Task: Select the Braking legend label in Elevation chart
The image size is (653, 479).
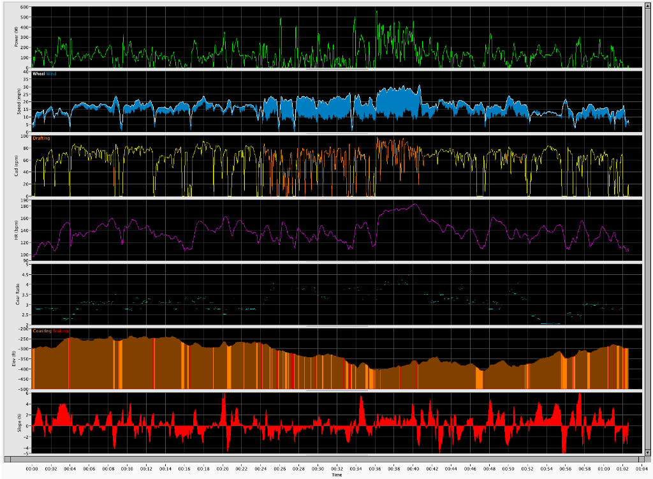Action: click(59, 331)
